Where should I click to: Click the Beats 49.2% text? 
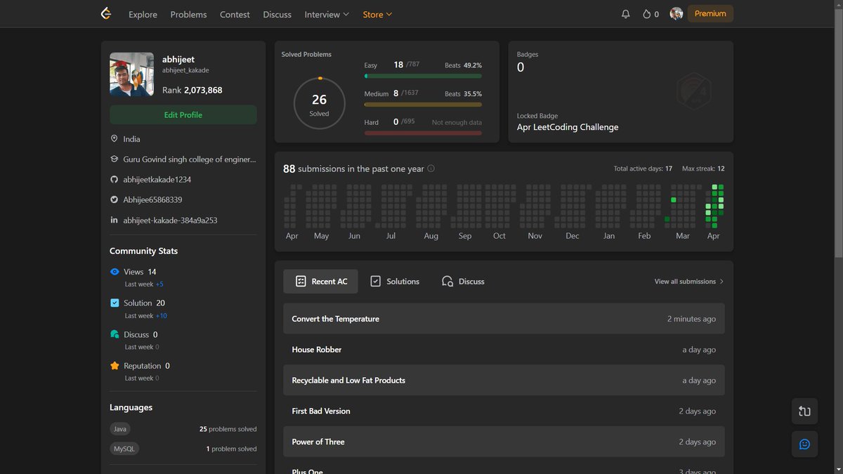463,65
